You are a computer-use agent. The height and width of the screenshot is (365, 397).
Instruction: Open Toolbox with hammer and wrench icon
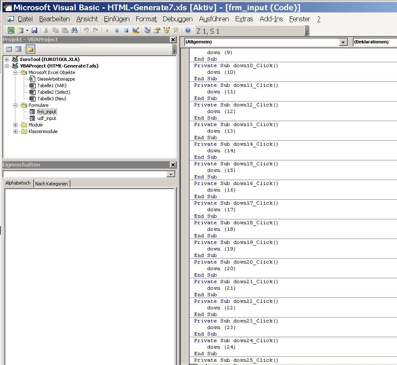176,31
